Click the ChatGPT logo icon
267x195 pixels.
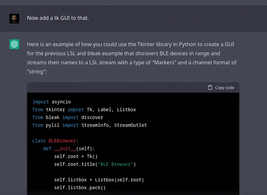14,44
